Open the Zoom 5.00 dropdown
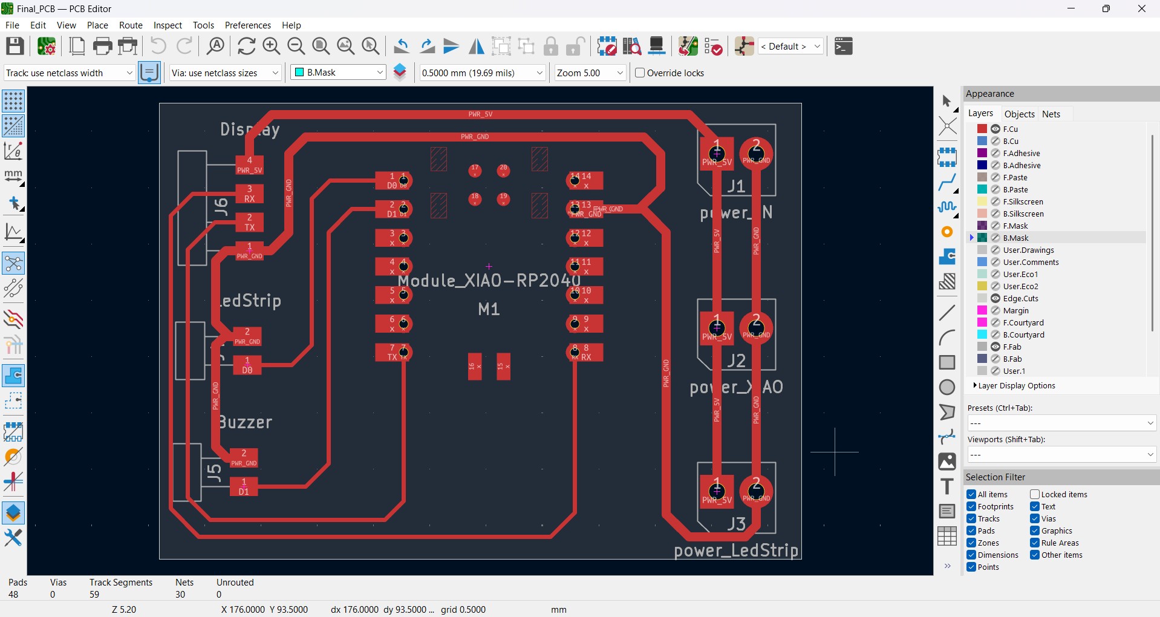This screenshot has width=1160, height=617. point(590,73)
